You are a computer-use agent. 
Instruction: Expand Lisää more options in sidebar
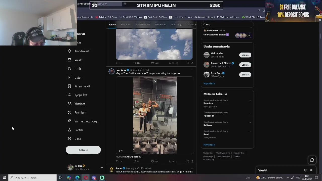tap(74, 139)
